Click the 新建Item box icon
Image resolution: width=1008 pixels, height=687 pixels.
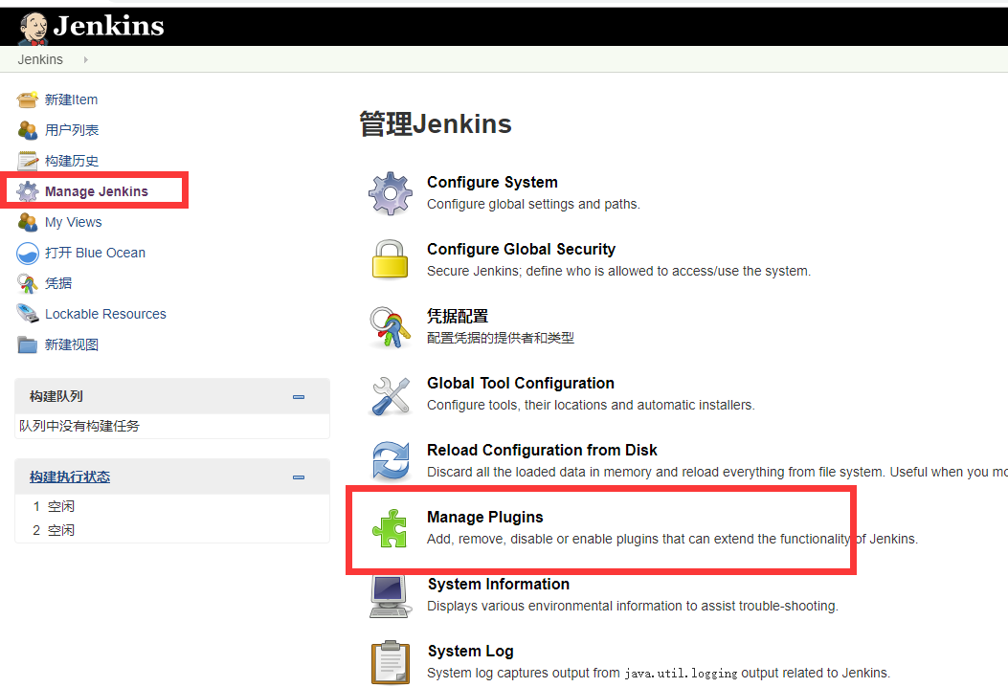28,100
